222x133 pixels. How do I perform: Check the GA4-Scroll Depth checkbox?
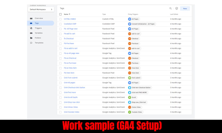(x=60, y=98)
